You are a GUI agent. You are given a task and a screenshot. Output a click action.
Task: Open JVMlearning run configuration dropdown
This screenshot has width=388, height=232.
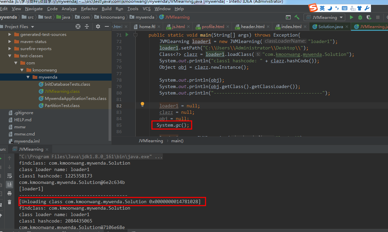[325, 17]
